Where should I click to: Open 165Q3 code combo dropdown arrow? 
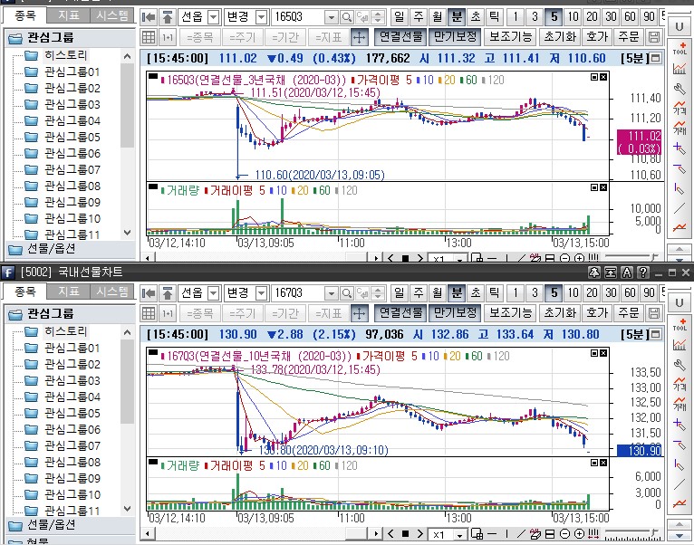[331, 18]
